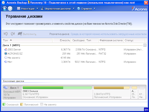Click the ACRONIS SZ shield icon
The image size is (149, 112).
(x=6, y=54)
